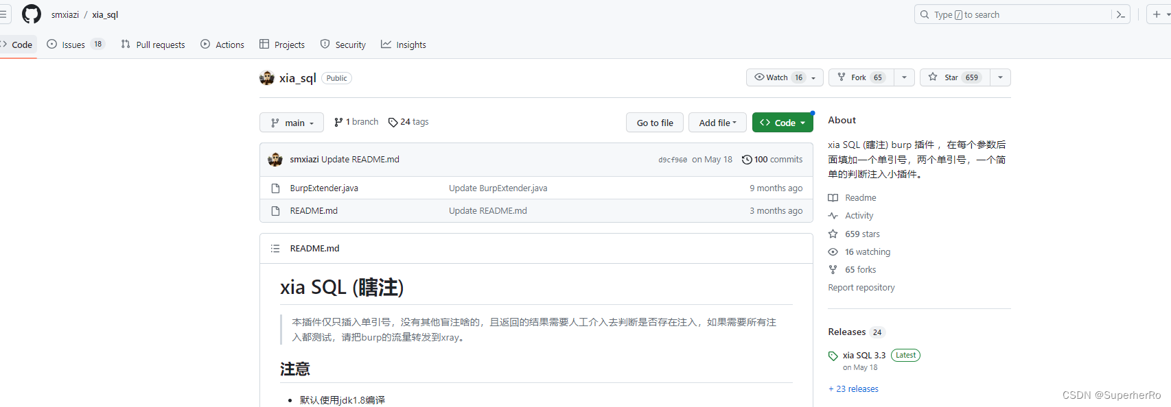Open the xia SQL 3.3 latest release
1171x407 pixels.
864,356
